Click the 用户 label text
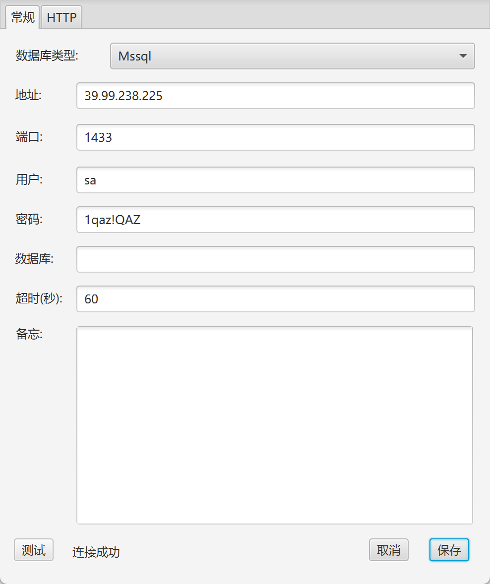 tap(29, 179)
